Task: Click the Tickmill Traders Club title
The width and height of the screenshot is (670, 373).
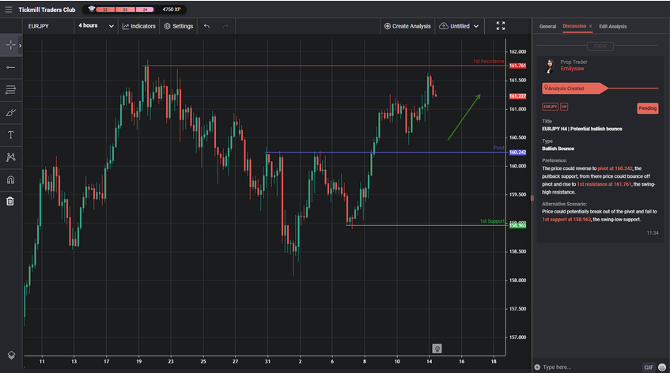Action: (x=47, y=9)
